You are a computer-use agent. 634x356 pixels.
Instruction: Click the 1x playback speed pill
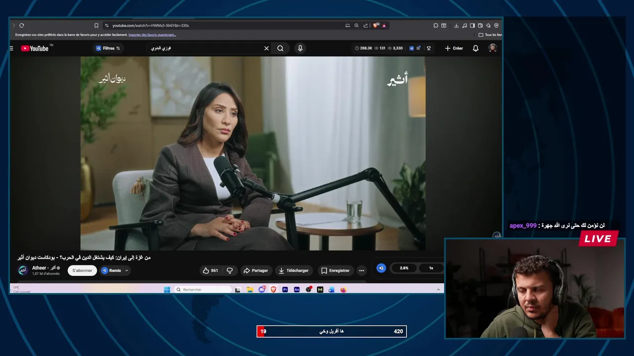[x=431, y=268]
